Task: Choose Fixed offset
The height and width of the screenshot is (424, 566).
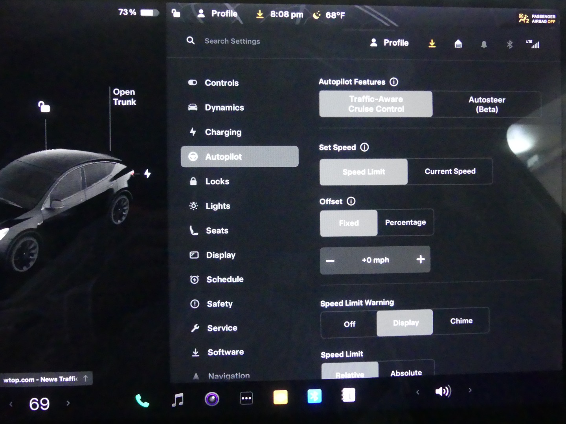Action: (x=349, y=223)
